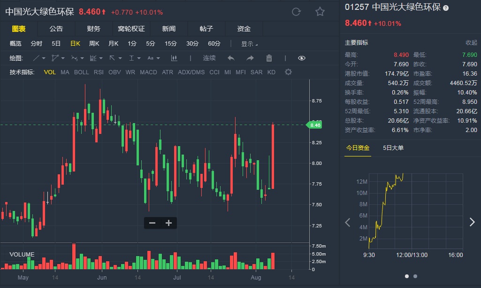Viewport: 481px width, 288px height.
Task: Enable the SAR indicator
Action: pos(256,72)
